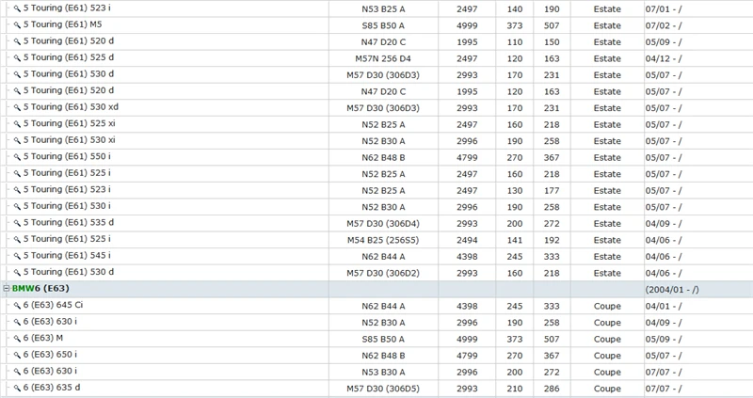The width and height of the screenshot is (753, 398).
Task: Click magnifier icon beside 6 (E63) M
Action: click(17, 339)
